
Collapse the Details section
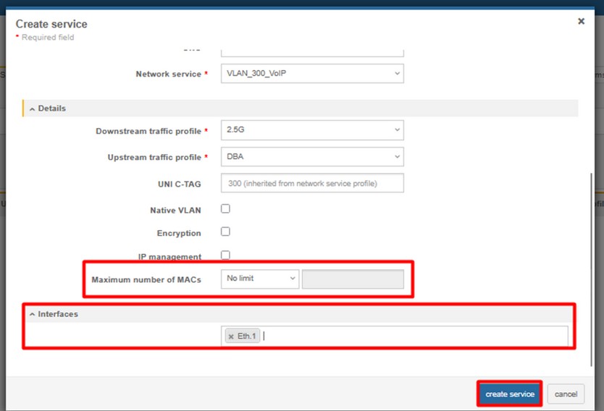pyautogui.click(x=51, y=108)
